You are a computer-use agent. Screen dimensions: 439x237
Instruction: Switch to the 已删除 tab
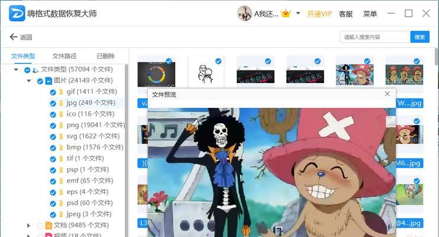click(105, 56)
